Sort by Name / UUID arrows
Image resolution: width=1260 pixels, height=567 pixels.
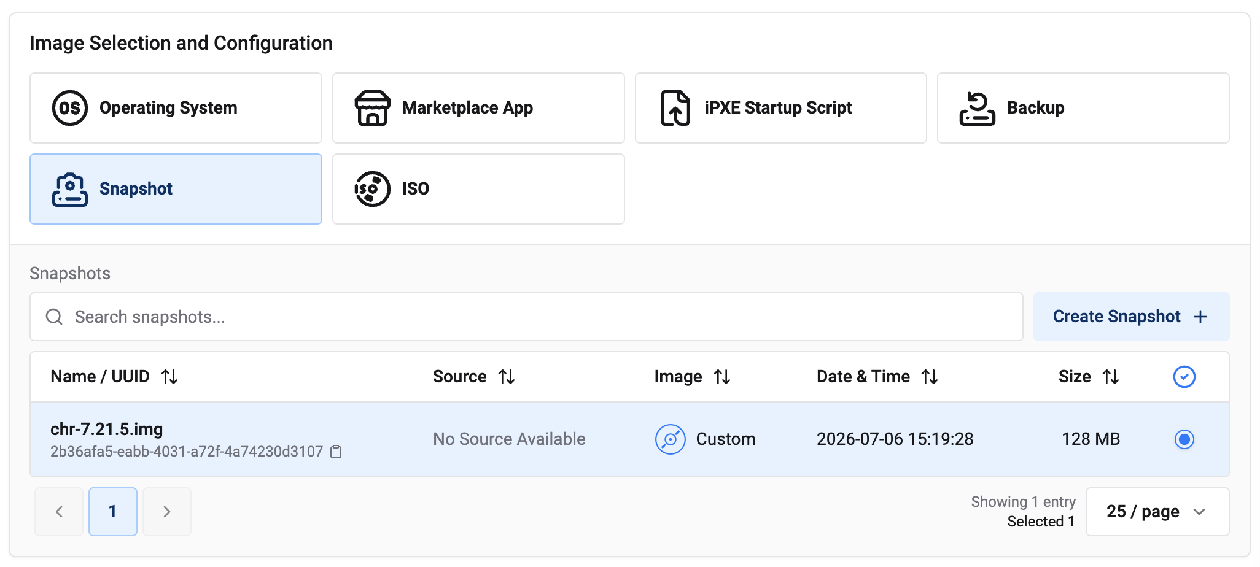169,377
